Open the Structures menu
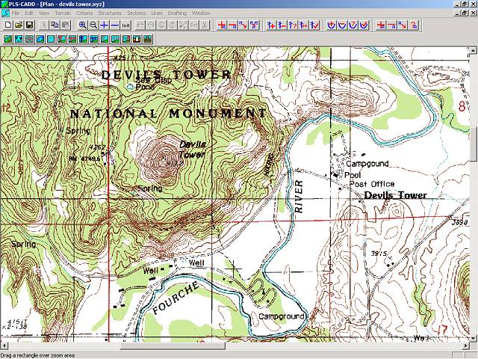The width and height of the screenshot is (478, 359). tap(110, 13)
